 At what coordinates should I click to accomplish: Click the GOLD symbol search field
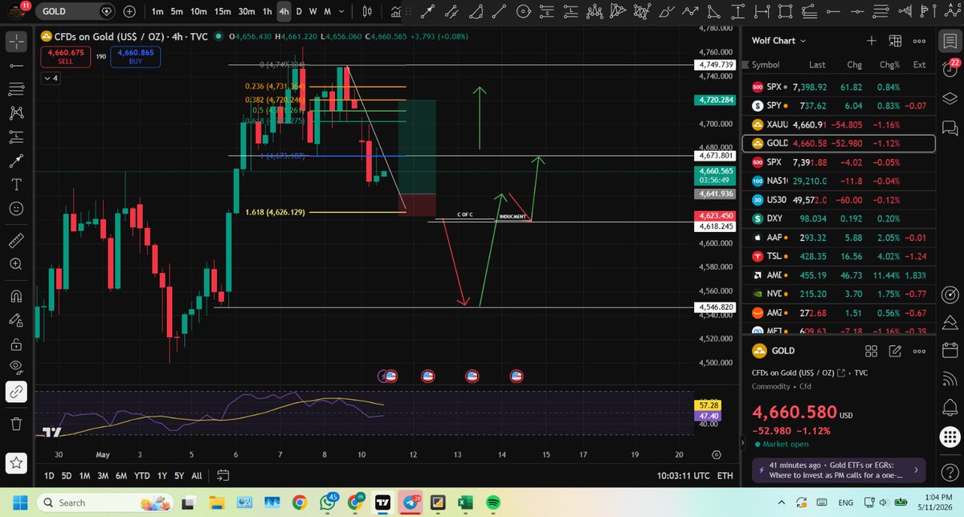click(x=75, y=12)
